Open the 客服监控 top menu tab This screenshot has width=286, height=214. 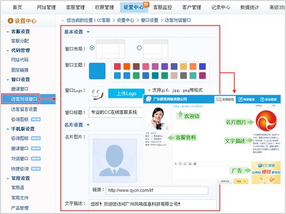162,7
